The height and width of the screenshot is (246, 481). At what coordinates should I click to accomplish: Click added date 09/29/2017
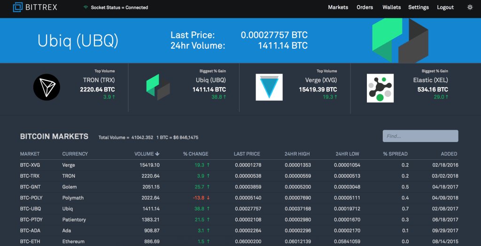[445, 231]
